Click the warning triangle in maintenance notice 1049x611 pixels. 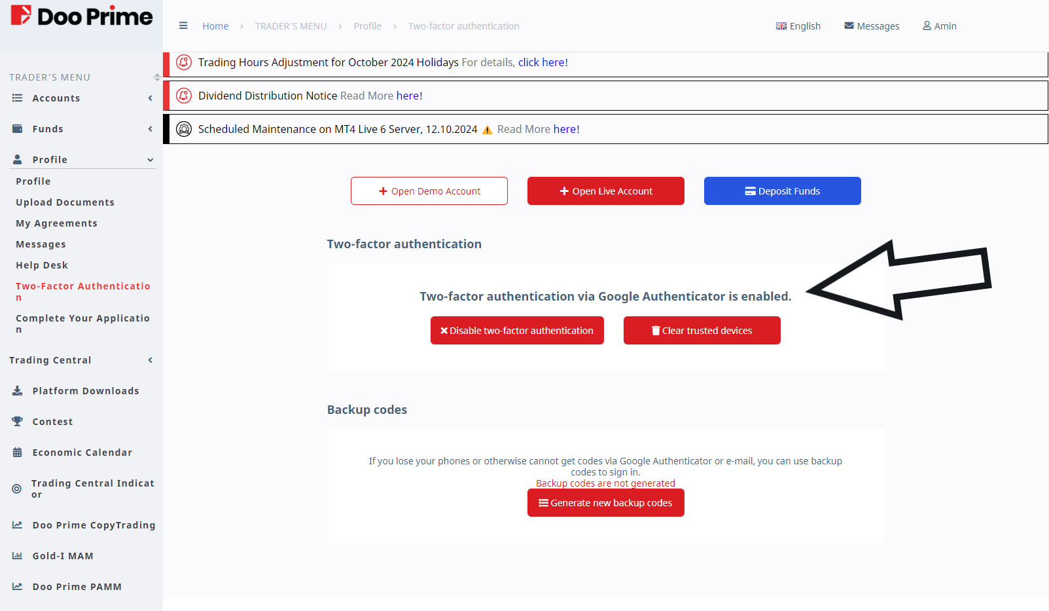click(487, 130)
